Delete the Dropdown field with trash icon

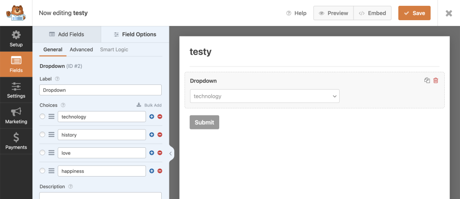click(436, 80)
